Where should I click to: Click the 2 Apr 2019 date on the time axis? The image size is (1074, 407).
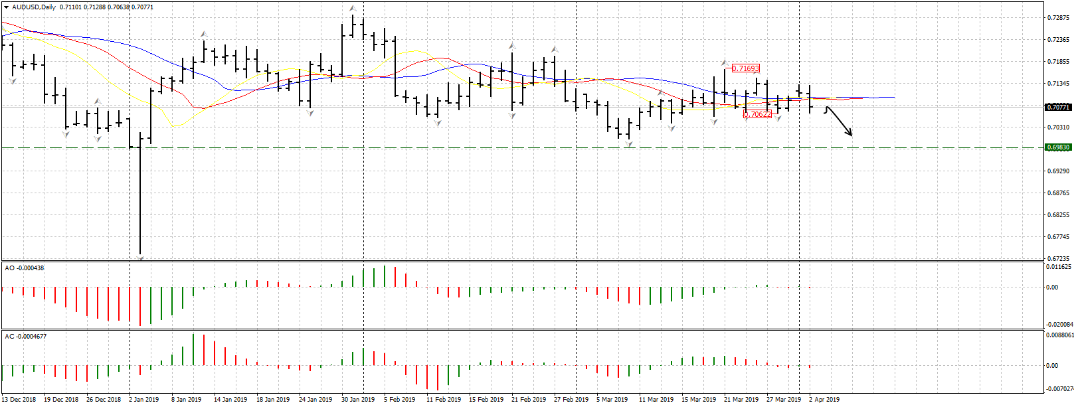coord(824,400)
